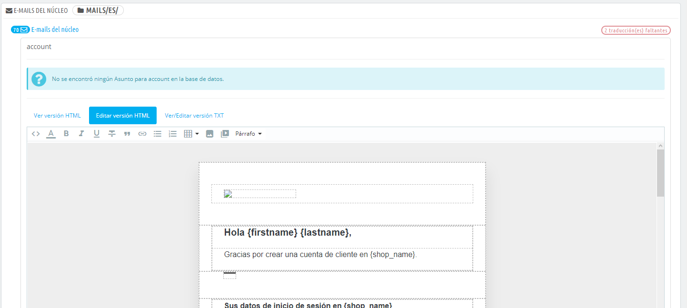
Task: Click the 2 traducción(es) faltantes badge
Action: pyautogui.click(x=636, y=30)
